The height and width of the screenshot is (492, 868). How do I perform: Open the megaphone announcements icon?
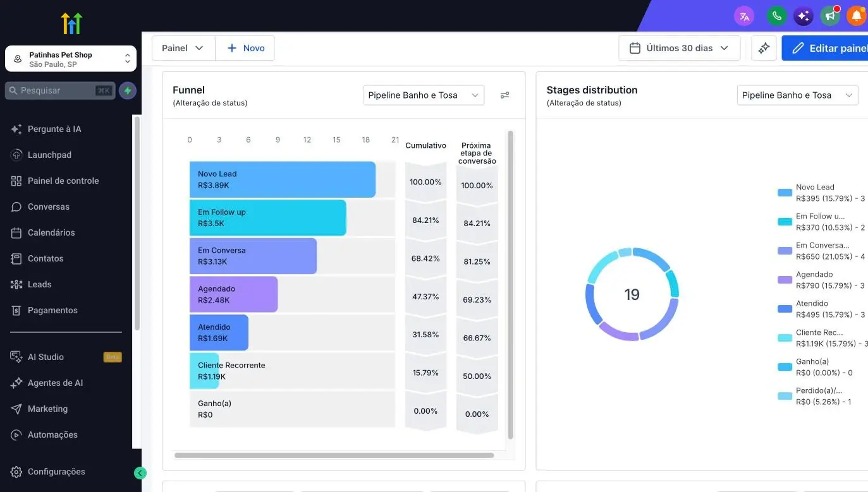pos(830,16)
